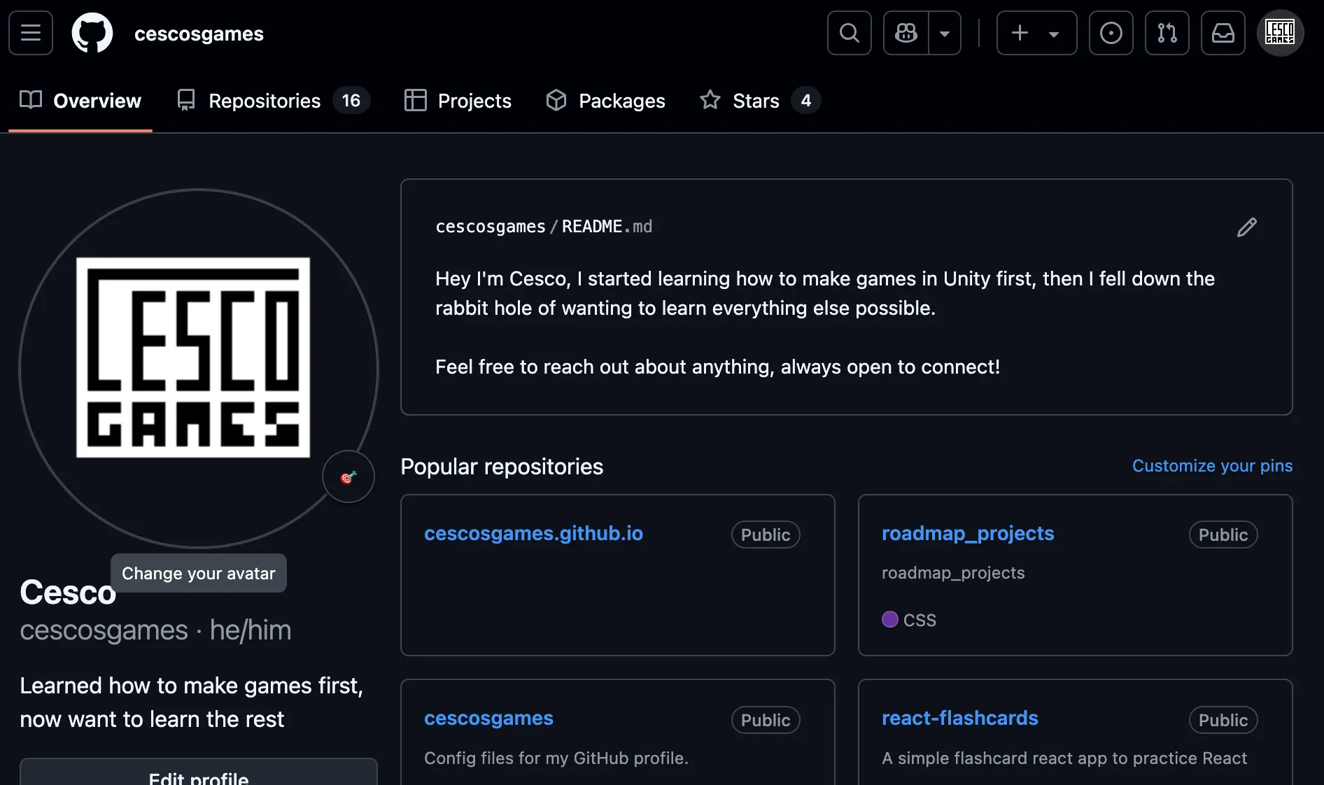The height and width of the screenshot is (785, 1324).
Task: Click Public badge on react-flashcards card
Action: 1223,720
